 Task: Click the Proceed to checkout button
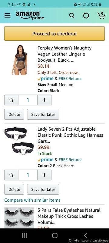pyautogui.click(x=54, y=34)
